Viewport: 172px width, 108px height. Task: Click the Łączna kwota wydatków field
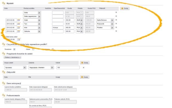pyautogui.click(x=16, y=90)
